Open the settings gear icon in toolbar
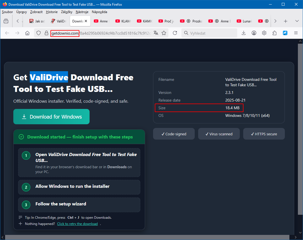The width and height of the screenshot is (303, 240). point(264,33)
